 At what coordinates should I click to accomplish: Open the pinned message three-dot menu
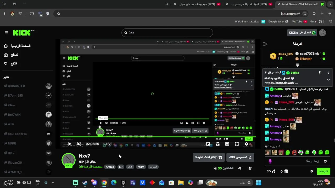[x=328, y=73]
